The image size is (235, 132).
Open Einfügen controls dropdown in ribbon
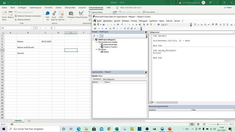(x=71, y=16)
